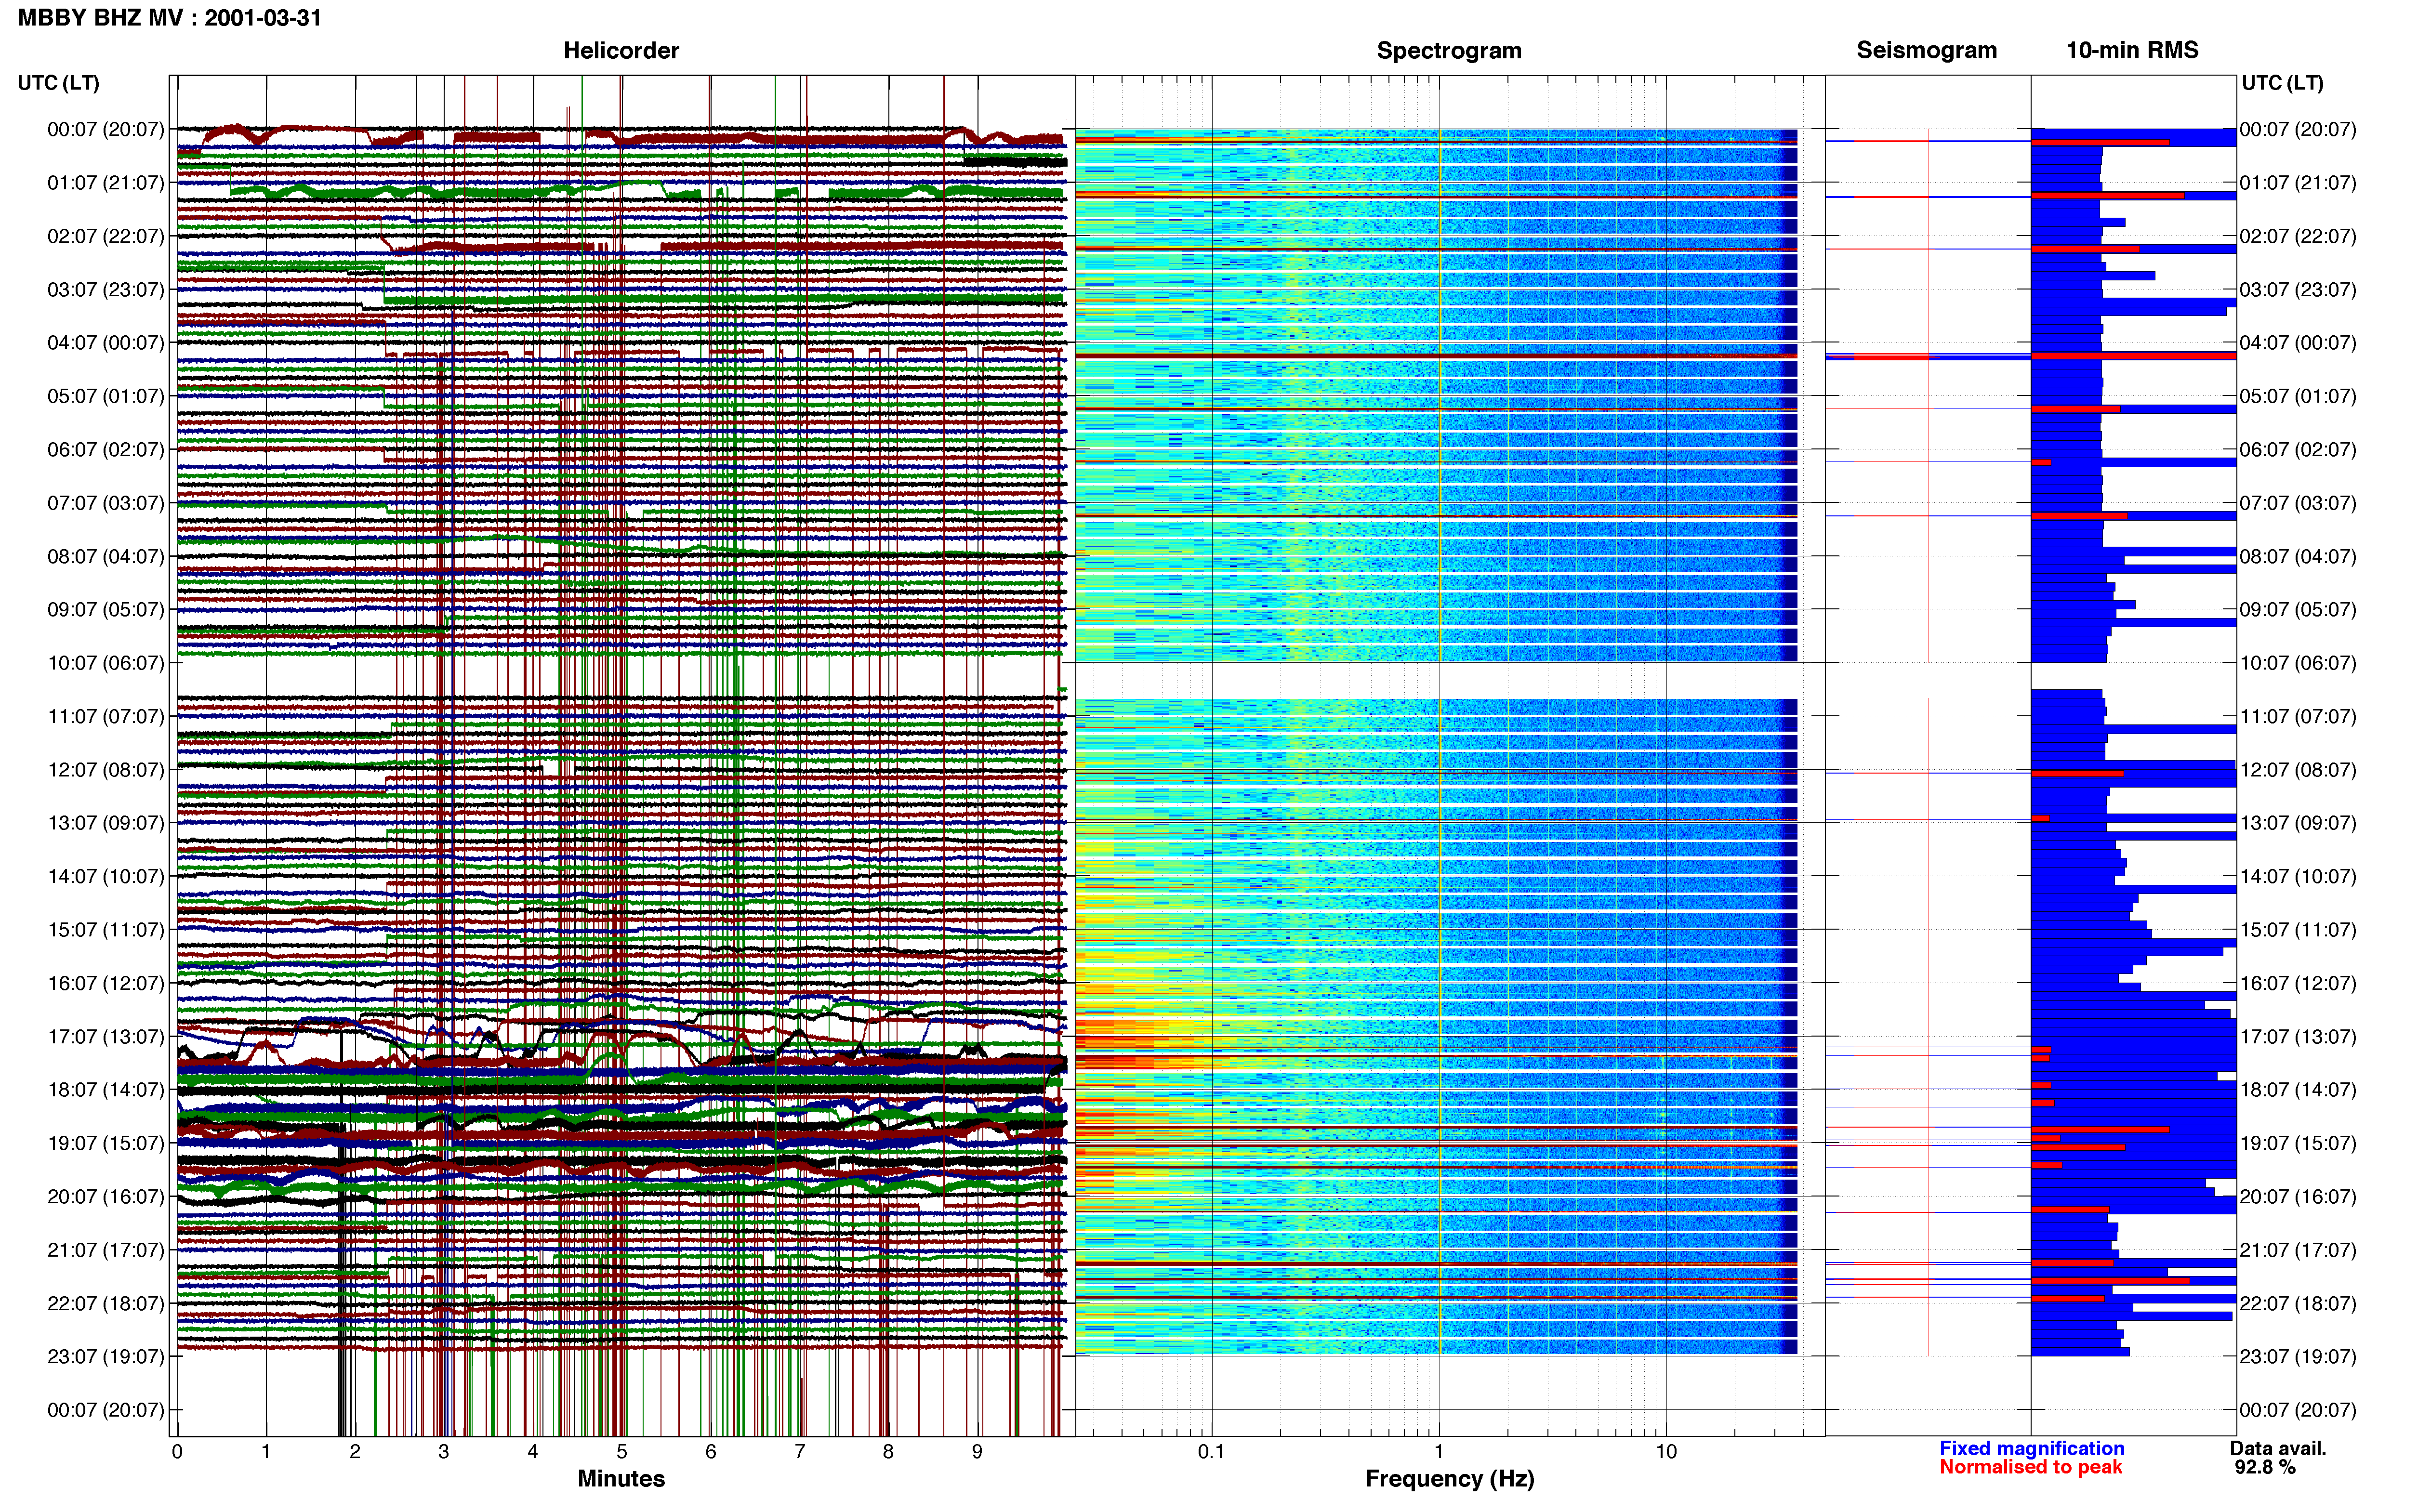Image resolution: width=2418 pixels, height=1512 pixels.
Task: Select Helicorder time label "07:07 (03:07)"
Action: (106, 503)
